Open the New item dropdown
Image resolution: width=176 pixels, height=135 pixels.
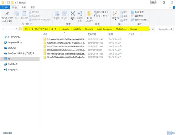click(x=101, y=12)
